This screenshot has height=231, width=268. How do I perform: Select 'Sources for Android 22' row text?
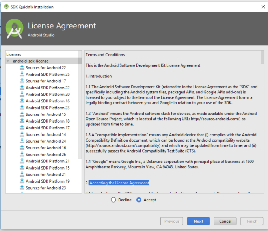pyautogui.click(x=46, y=68)
